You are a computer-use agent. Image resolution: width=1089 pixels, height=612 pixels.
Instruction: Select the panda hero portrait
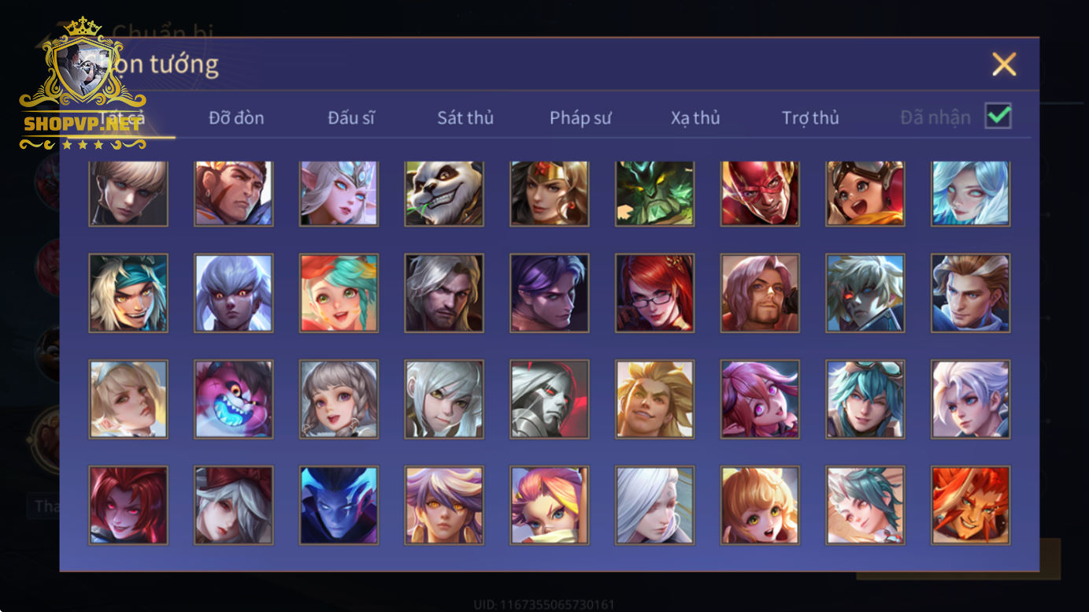pyautogui.click(x=444, y=193)
